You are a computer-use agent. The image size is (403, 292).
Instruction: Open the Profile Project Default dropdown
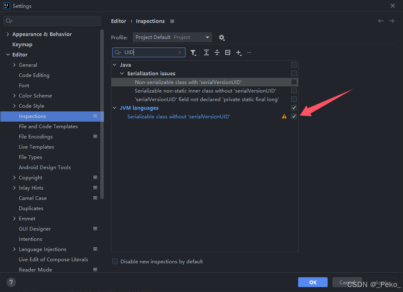172,37
